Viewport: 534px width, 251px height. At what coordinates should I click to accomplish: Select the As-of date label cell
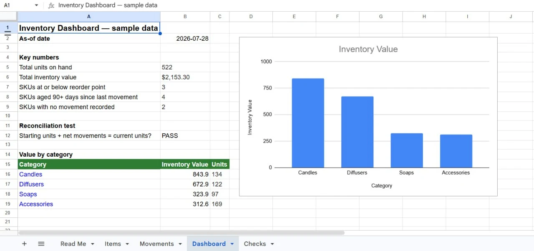pos(89,39)
